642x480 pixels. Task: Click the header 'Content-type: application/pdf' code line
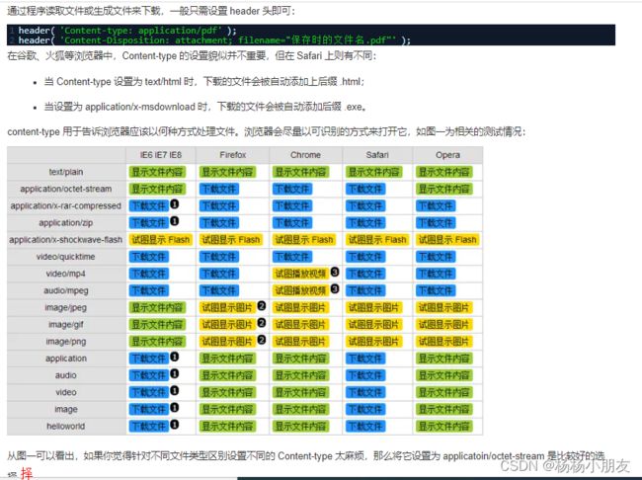coord(127,31)
